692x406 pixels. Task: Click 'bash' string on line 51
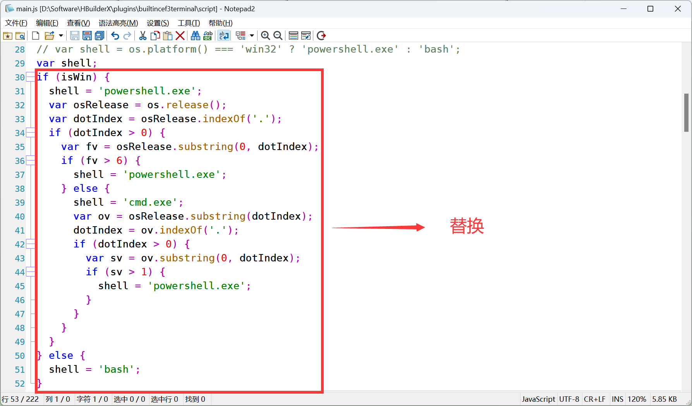click(x=117, y=369)
